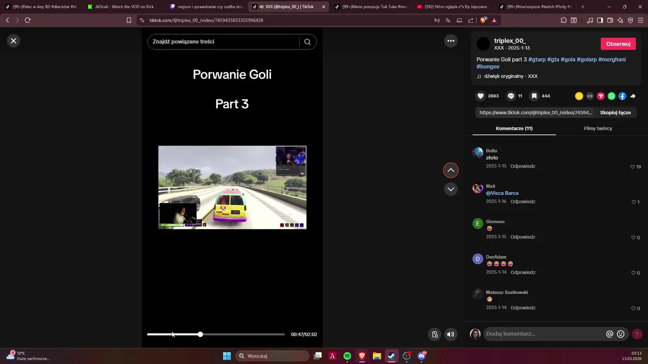Get embed code icon

click(590, 96)
